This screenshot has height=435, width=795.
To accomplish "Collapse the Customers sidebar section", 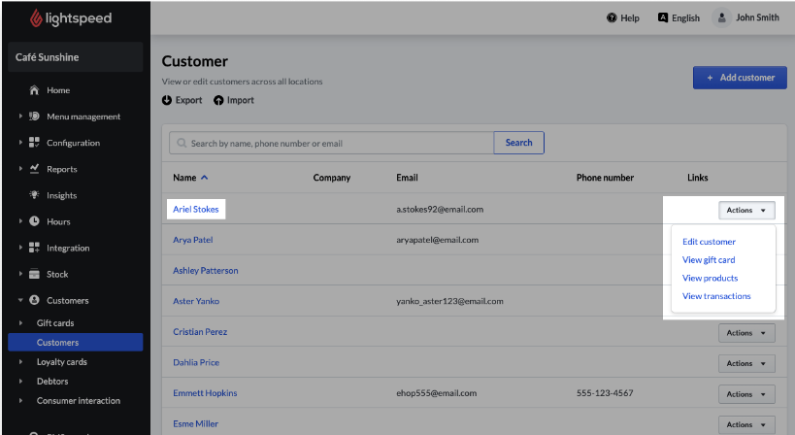I will (x=20, y=301).
